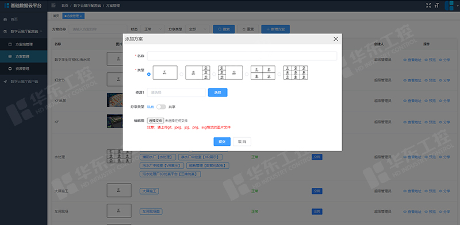The image size is (460, 225).
Task: Click the 大屏施工 resource tag
Action: click(x=149, y=191)
